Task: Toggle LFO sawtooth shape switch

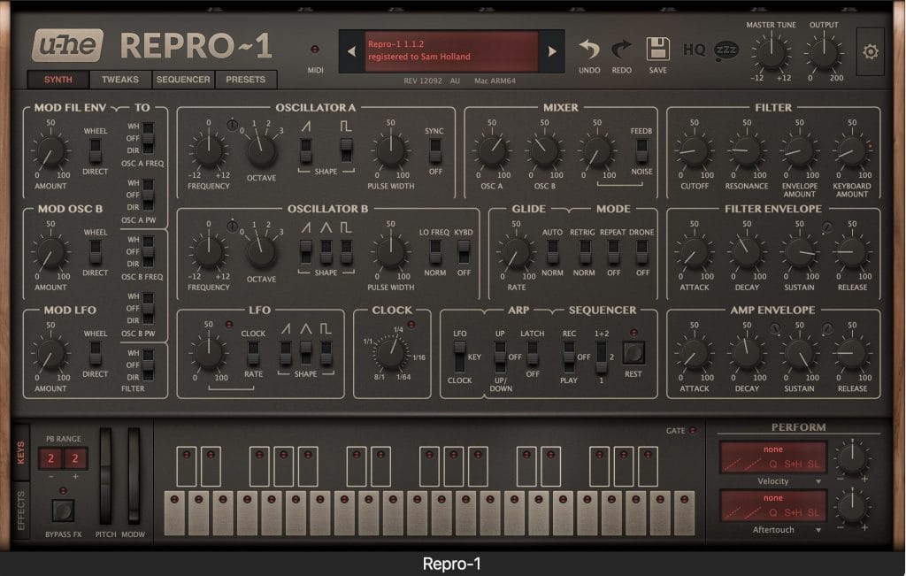Action: (286, 352)
